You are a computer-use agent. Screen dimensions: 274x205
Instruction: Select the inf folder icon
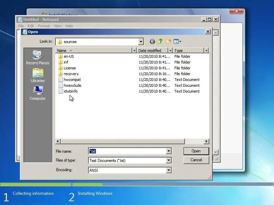click(x=60, y=62)
